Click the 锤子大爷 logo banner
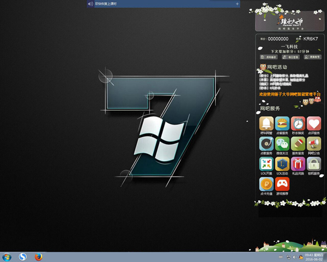The image size is (327, 262). (x=290, y=21)
